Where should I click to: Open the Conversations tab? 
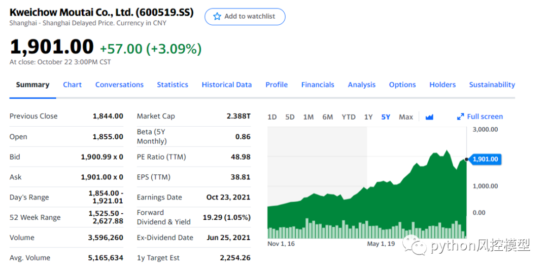(119, 85)
